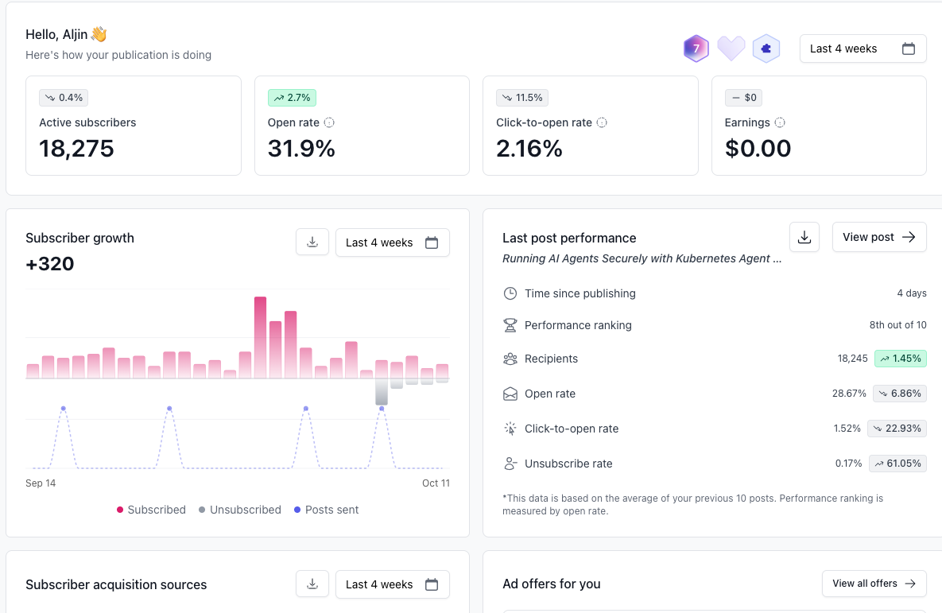Open View all offers
The width and height of the screenshot is (942, 613).
[x=874, y=584]
